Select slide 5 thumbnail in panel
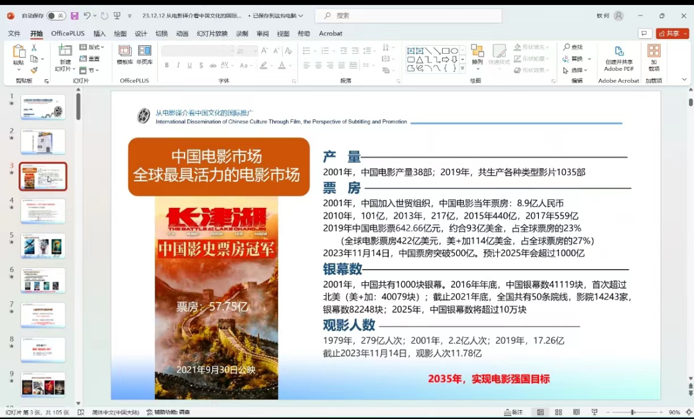The height and width of the screenshot is (419, 694). coord(43,246)
